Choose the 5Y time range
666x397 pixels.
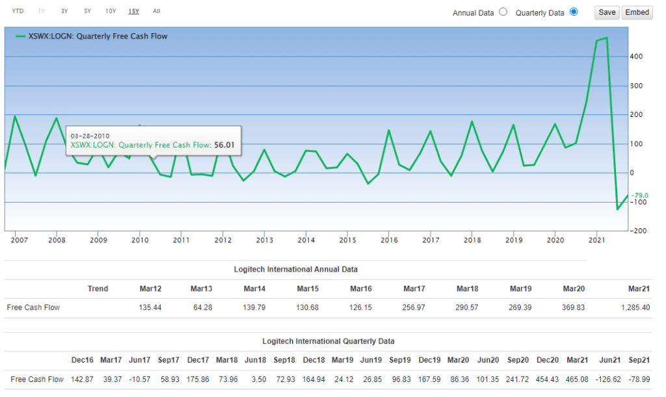point(88,11)
